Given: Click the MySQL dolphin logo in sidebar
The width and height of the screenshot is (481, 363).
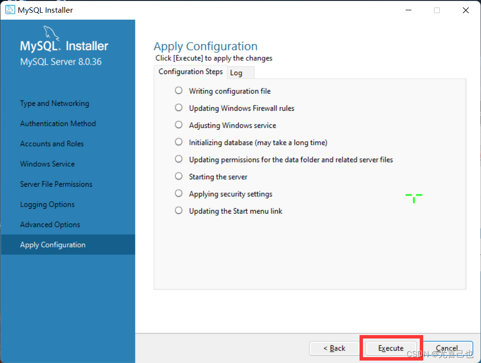Looking at the screenshot, I should (50, 33).
